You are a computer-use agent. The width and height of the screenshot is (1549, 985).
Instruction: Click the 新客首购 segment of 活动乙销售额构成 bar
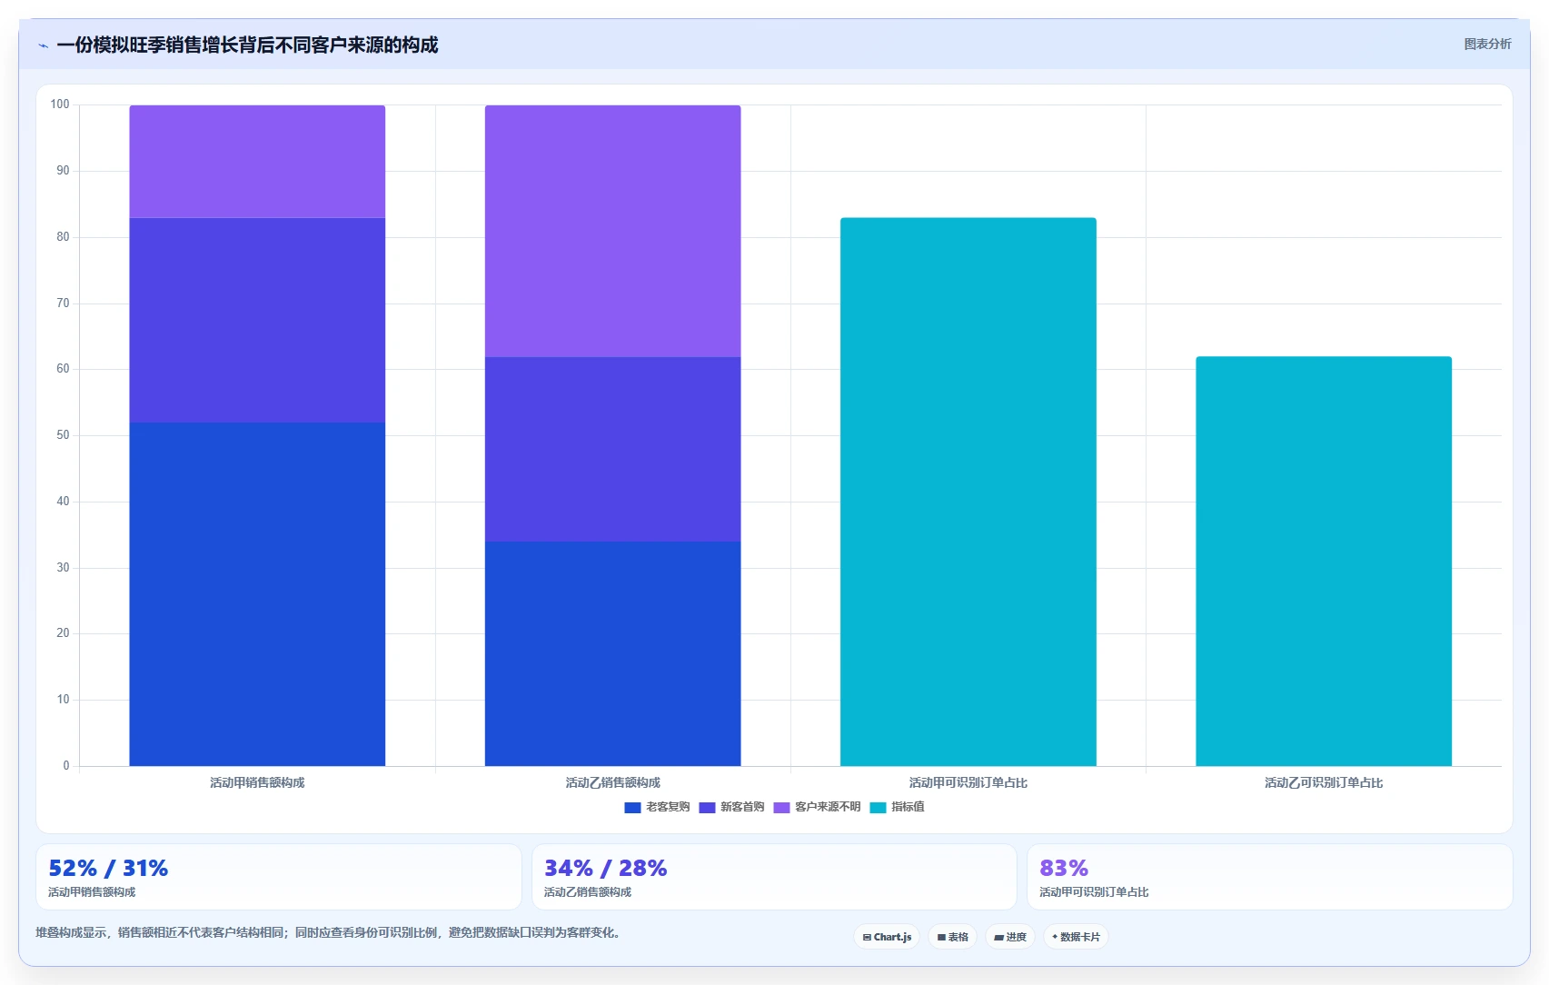pyautogui.click(x=612, y=449)
